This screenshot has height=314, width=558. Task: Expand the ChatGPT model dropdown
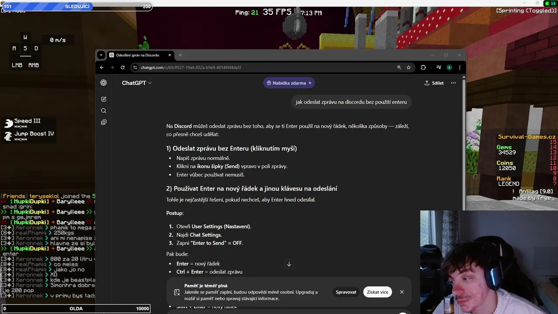click(136, 83)
